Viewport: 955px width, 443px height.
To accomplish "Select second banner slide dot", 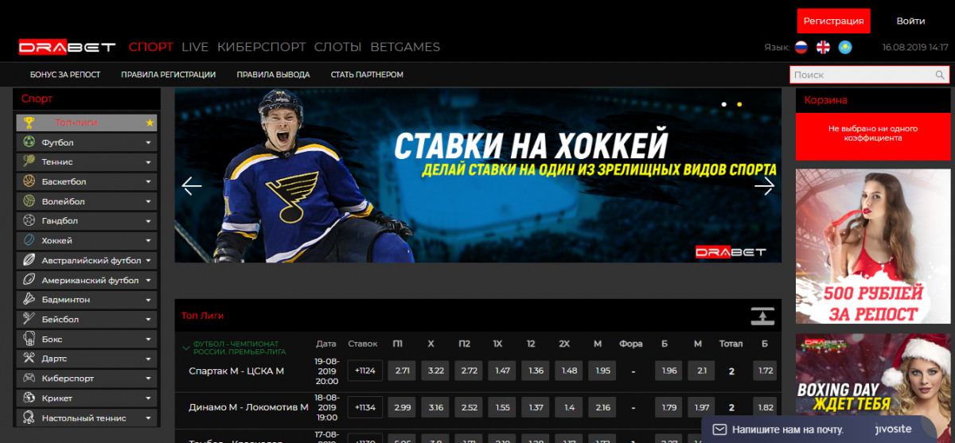I will [739, 104].
